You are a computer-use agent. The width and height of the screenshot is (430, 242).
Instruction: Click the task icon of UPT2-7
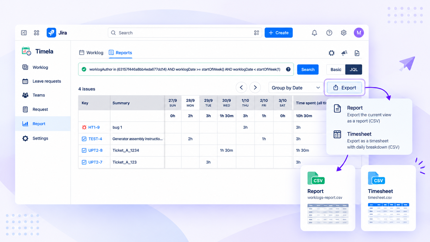pos(84,162)
